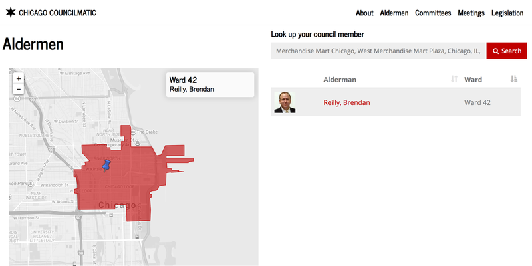
Task: Click Brendan Reilly's photo thumbnail
Action: point(285,102)
